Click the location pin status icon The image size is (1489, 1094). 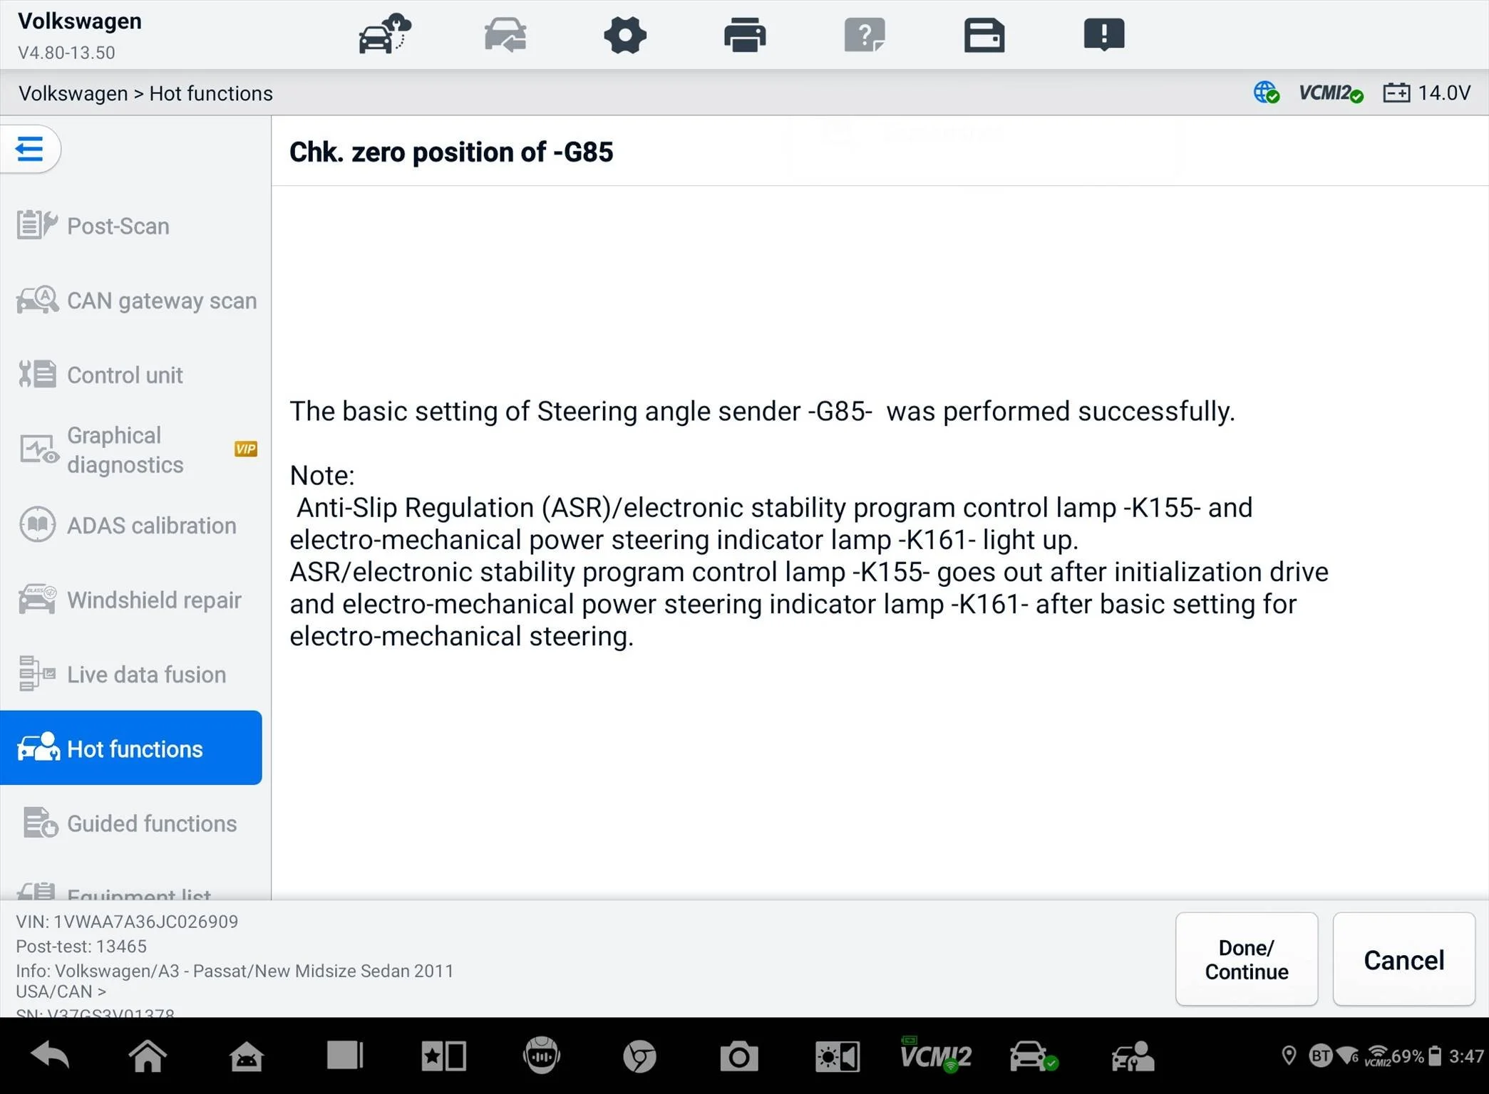(x=1289, y=1056)
